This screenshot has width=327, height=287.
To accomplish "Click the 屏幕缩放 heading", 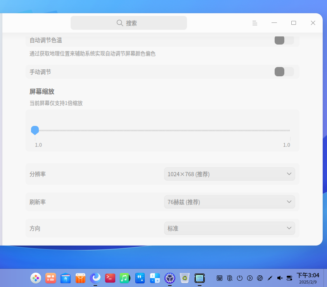I will (42, 92).
